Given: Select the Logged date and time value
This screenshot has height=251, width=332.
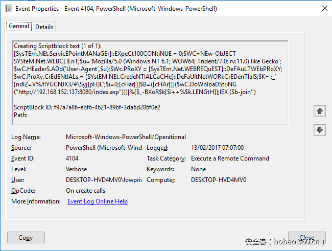Looking at the screenshot, I should [x=217, y=148].
